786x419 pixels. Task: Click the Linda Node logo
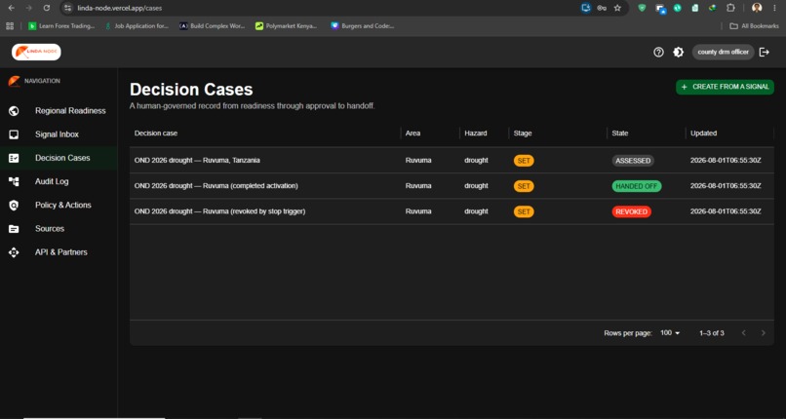(x=36, y=52)
